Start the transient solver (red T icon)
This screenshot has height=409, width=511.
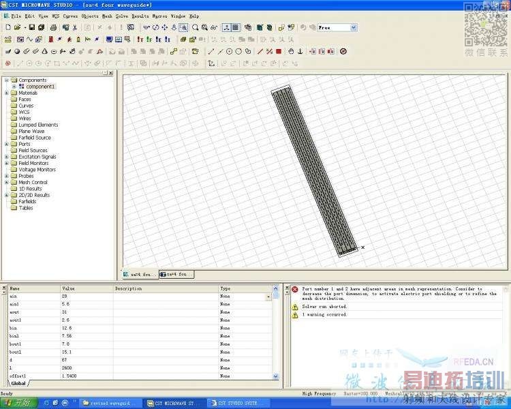tap(140, 40)
